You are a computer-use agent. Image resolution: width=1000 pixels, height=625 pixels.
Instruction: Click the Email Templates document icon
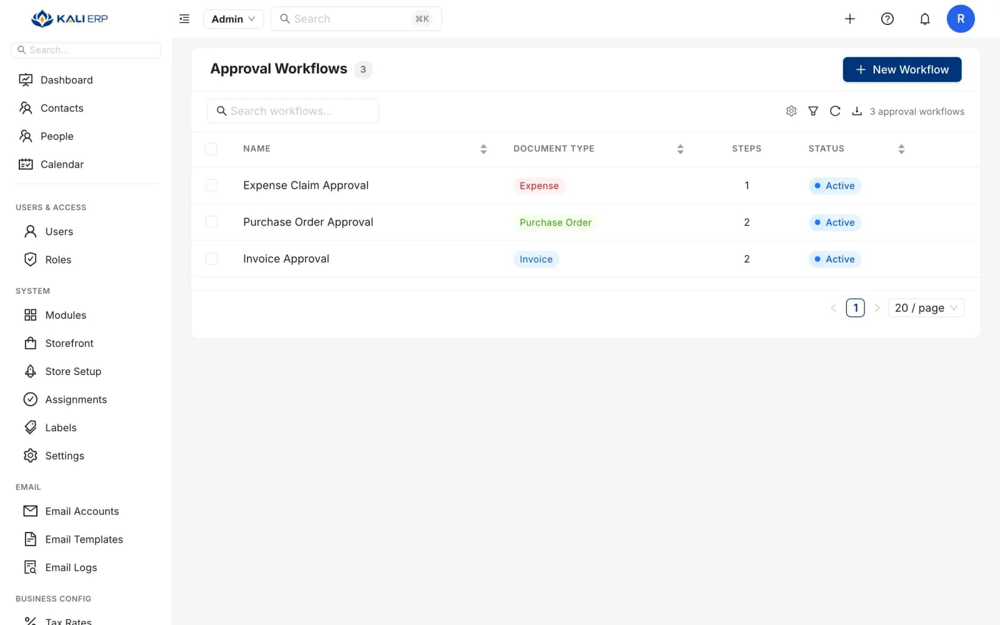(x=30, y=539)
